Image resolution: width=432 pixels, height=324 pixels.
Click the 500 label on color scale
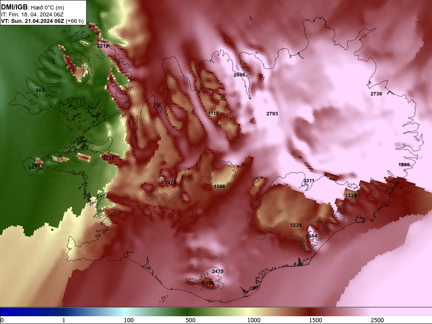click(x=191, y=320)
